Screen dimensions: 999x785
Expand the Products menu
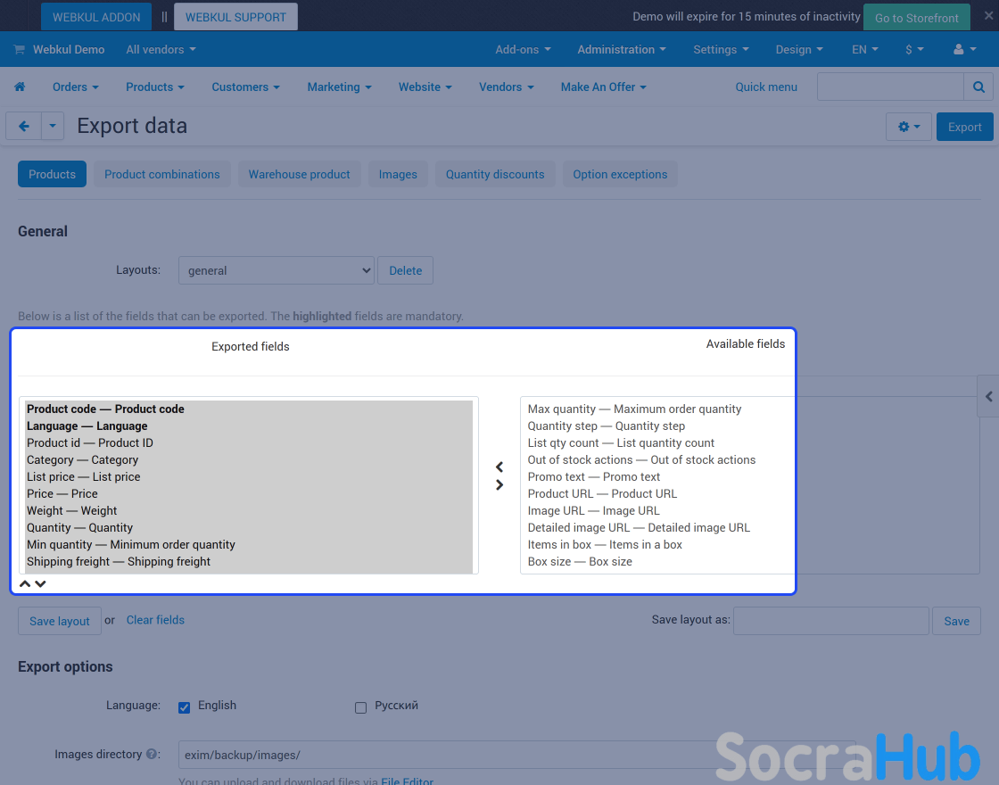pyautogui.click(x=154, y=87)
